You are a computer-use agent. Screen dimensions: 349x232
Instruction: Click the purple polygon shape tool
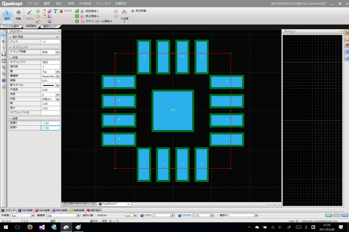click(x=50, y=11)
